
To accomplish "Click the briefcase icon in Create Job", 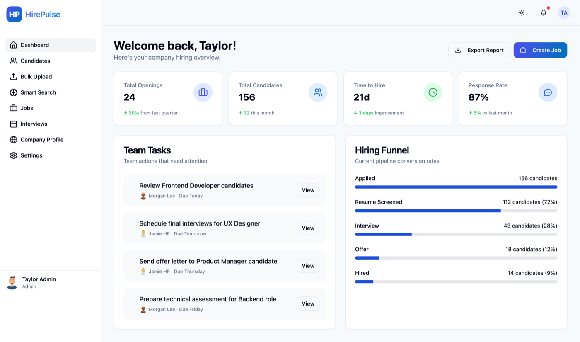I will [x=523, y=50].
